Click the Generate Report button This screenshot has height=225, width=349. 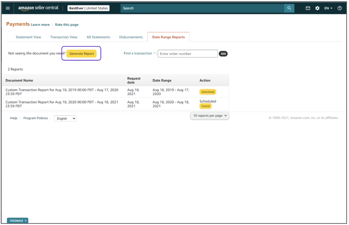82,54
